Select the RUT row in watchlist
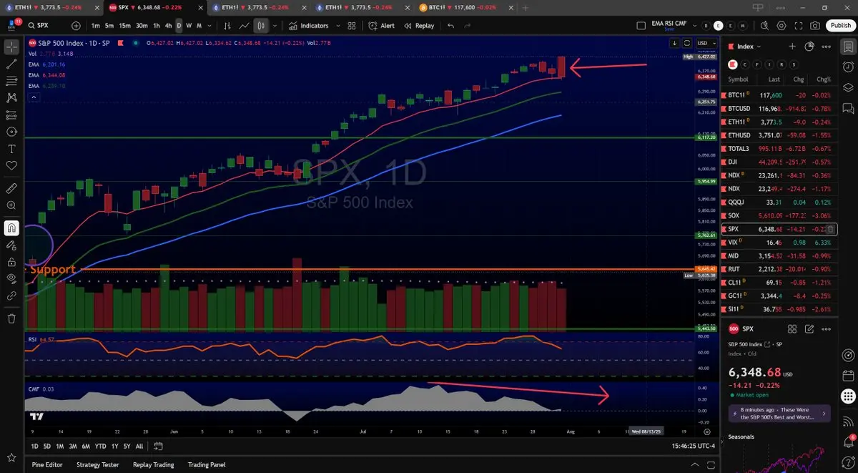 click(779, 269)
